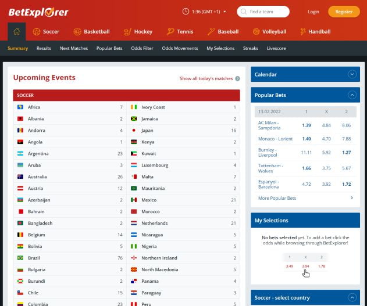Viewport: 367px width, 306px height.
Task: Open the Northern Ireland country row
Action: click(183, 258)
